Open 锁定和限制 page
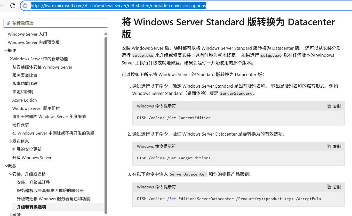This screenshot has height=216, width=352. click(23, 92)
